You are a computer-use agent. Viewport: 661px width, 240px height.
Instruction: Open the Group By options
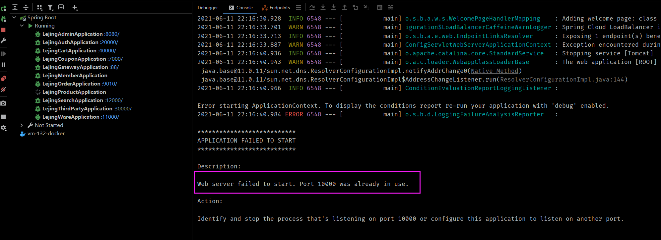tap(39, 7)
